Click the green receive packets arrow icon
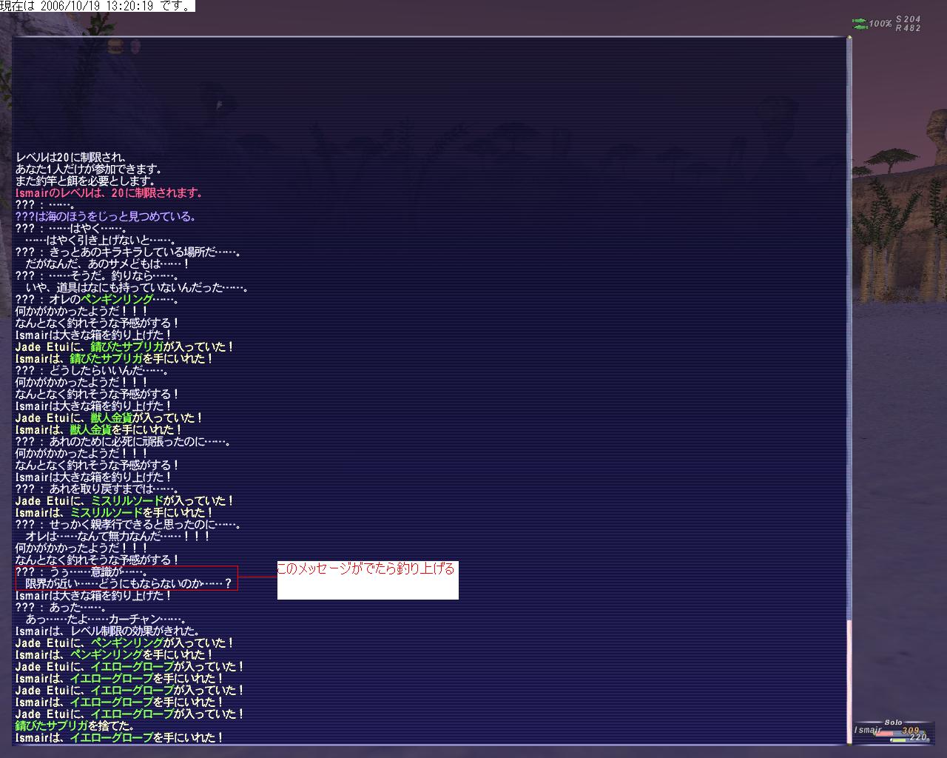This screenshot has height=758, width=947. point(859,27)
